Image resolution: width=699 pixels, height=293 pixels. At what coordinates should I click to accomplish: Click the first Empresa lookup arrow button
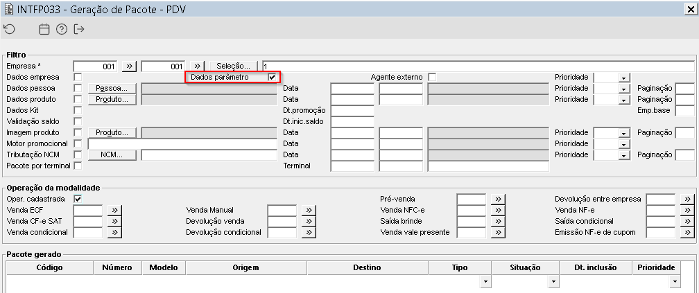[129, 66]
